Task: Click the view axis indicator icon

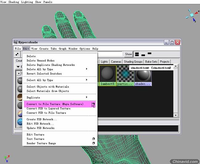Action: point(191,15)
